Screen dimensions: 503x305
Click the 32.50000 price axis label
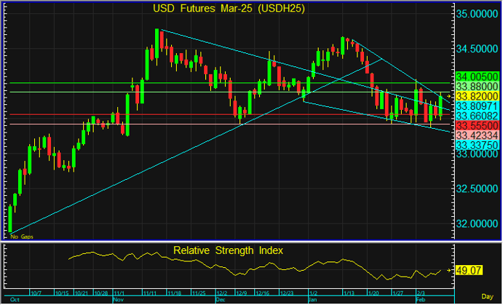point(477,189)
